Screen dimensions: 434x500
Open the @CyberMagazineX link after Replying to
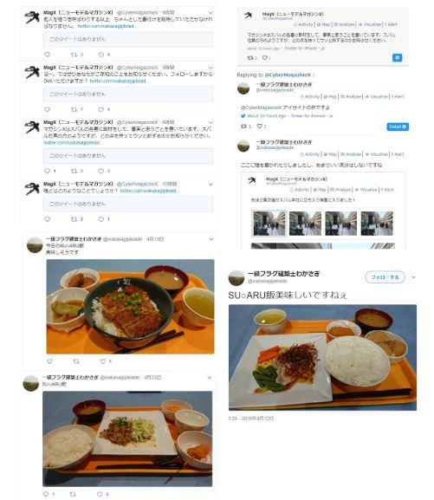288,75
